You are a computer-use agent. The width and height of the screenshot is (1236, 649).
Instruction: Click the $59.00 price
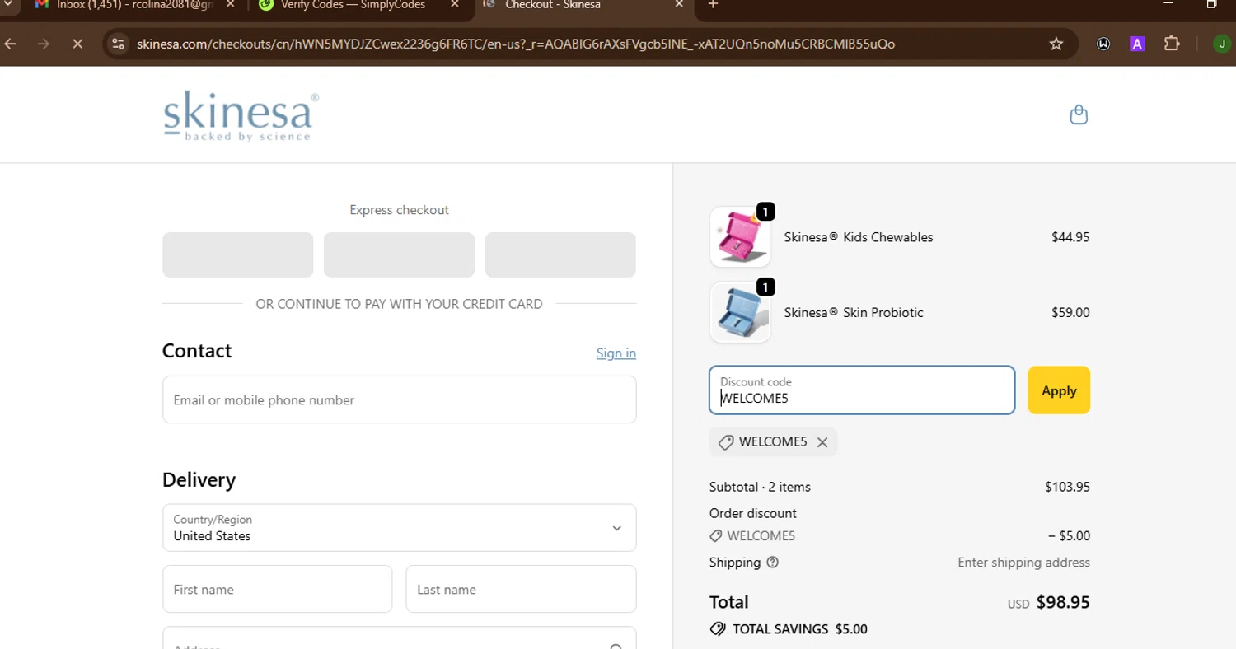click(1070, 313)
